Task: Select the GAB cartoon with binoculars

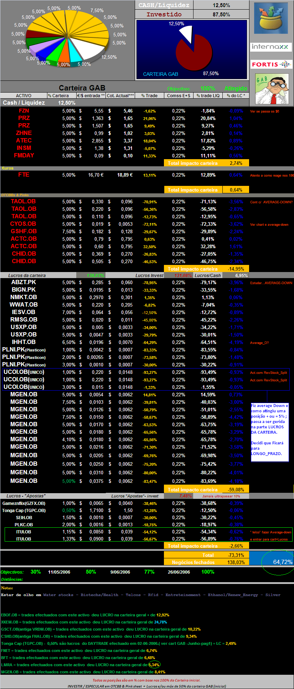Action: (272, 89)
